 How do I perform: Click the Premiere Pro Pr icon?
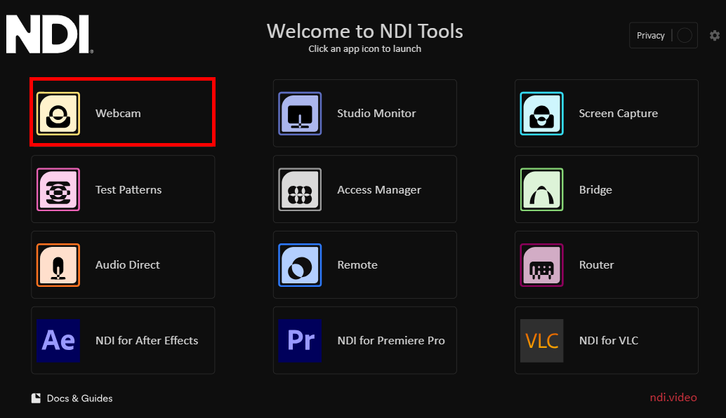[300, 341]
